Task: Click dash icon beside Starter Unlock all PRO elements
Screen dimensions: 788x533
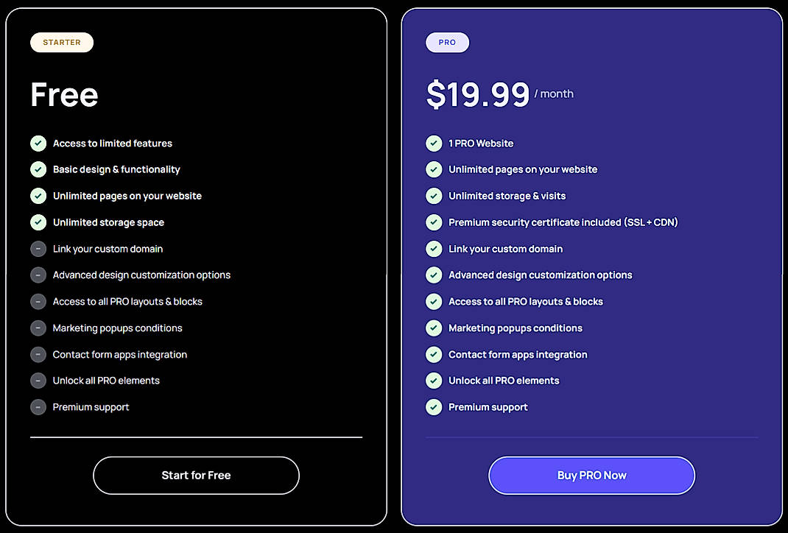Action: pos(38,381)
